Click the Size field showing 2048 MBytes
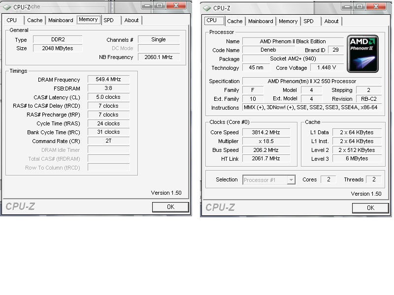Screen dimensions: 394x295 coord(58,48)
